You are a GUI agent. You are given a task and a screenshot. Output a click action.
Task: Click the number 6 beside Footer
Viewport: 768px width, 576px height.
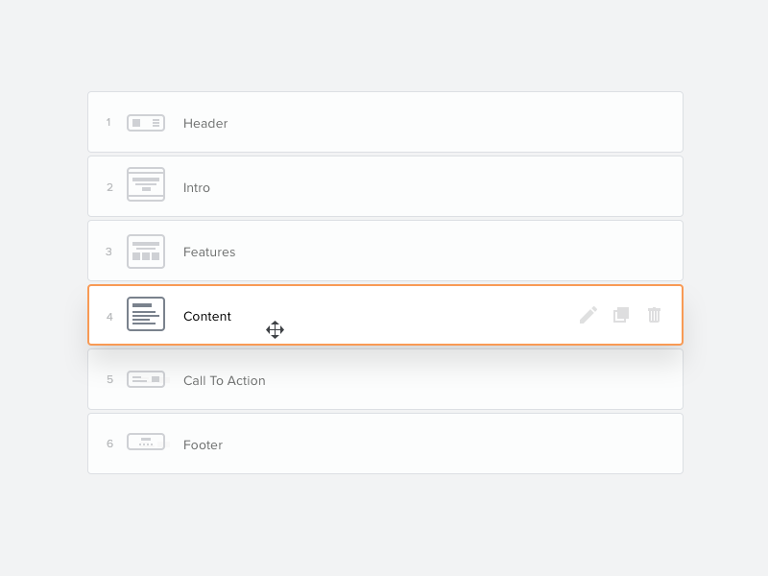108,444
